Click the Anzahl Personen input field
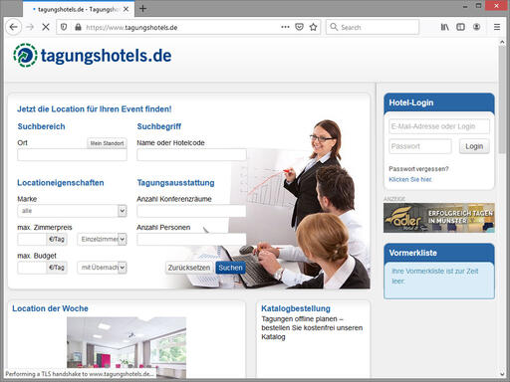Image resolution: width=510 pixels, height=382 pixels. 191,239
